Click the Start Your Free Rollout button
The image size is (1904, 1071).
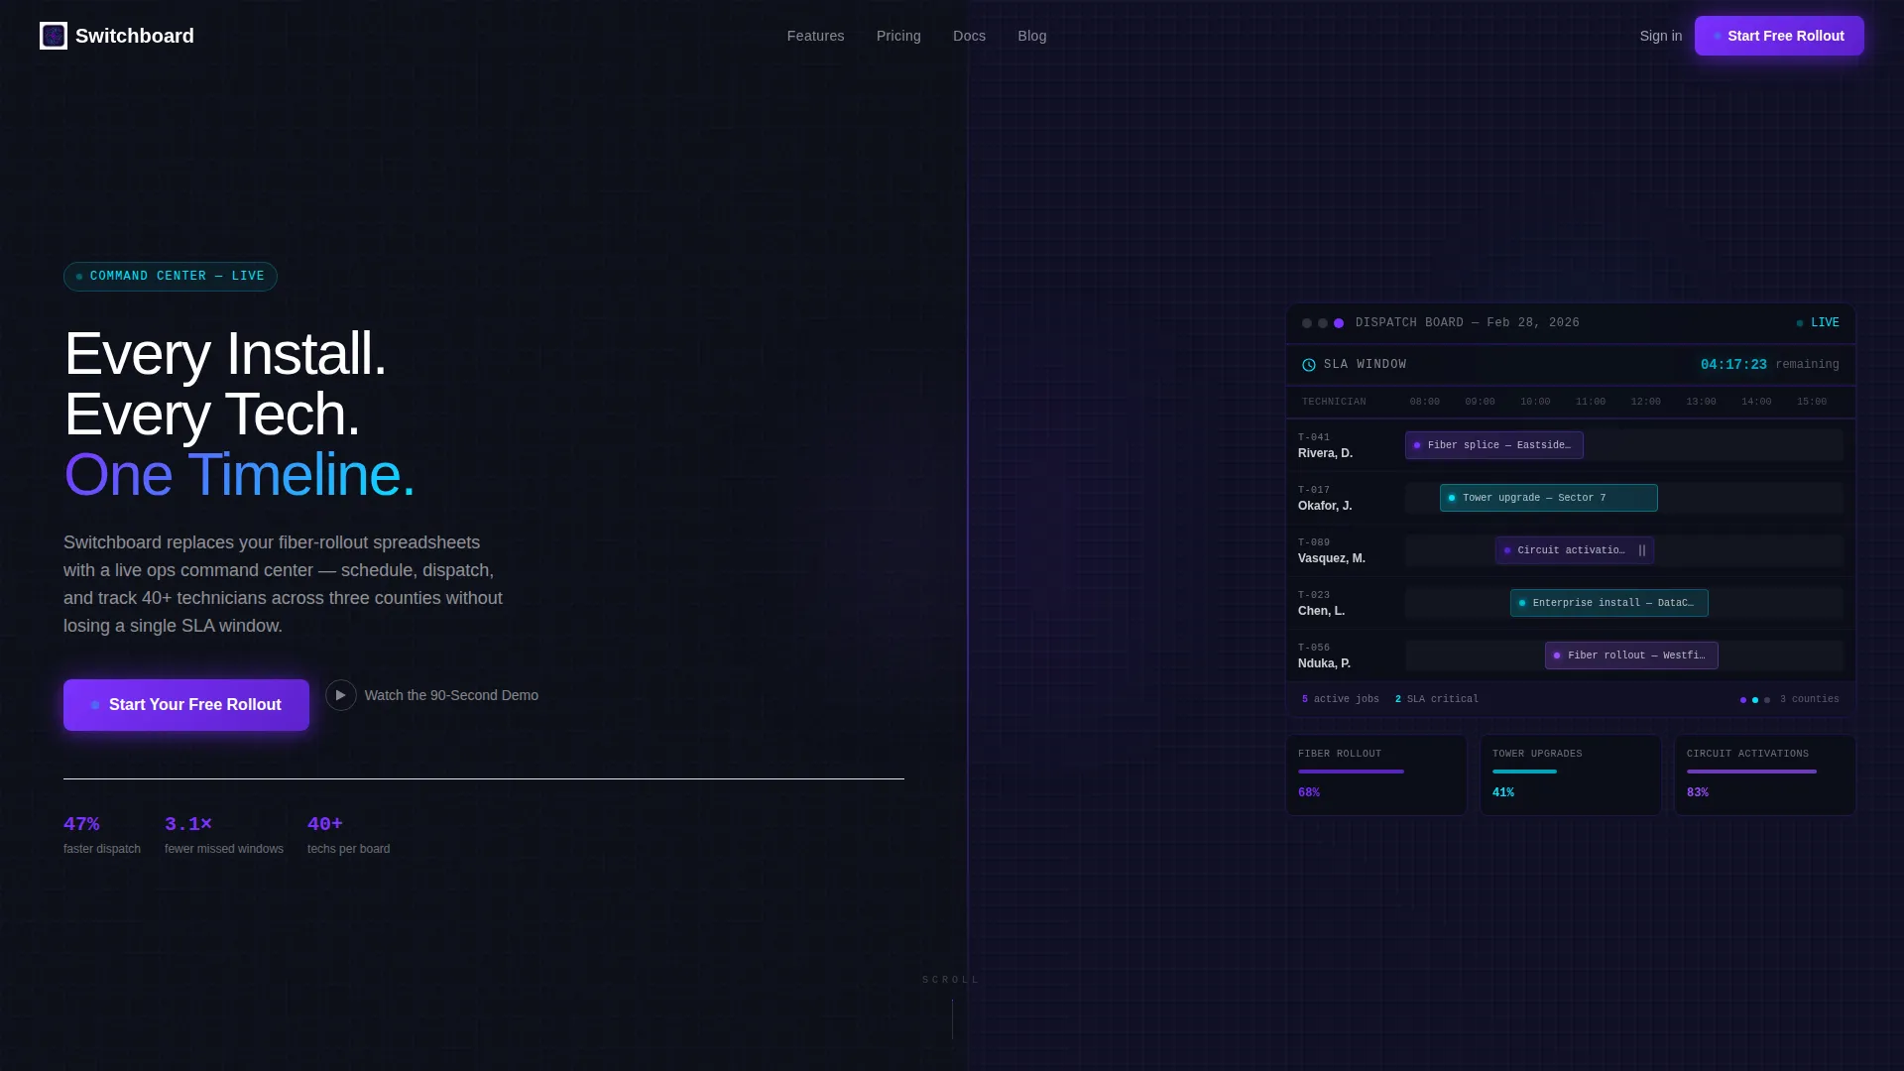186,705
